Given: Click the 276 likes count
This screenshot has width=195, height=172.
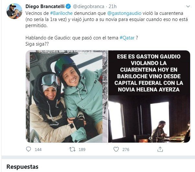Looking at the screenshot, I should 126,150.
